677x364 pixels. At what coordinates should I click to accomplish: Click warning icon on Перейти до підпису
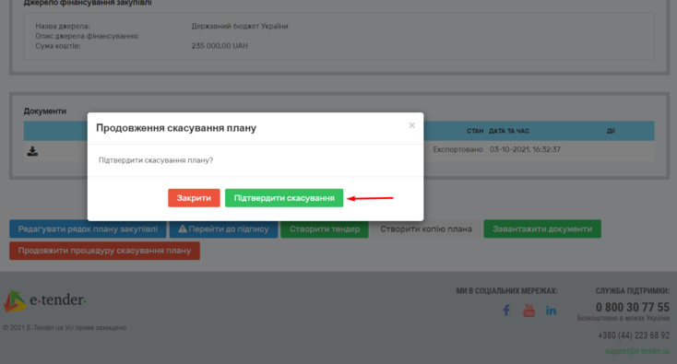coord(183,229)
